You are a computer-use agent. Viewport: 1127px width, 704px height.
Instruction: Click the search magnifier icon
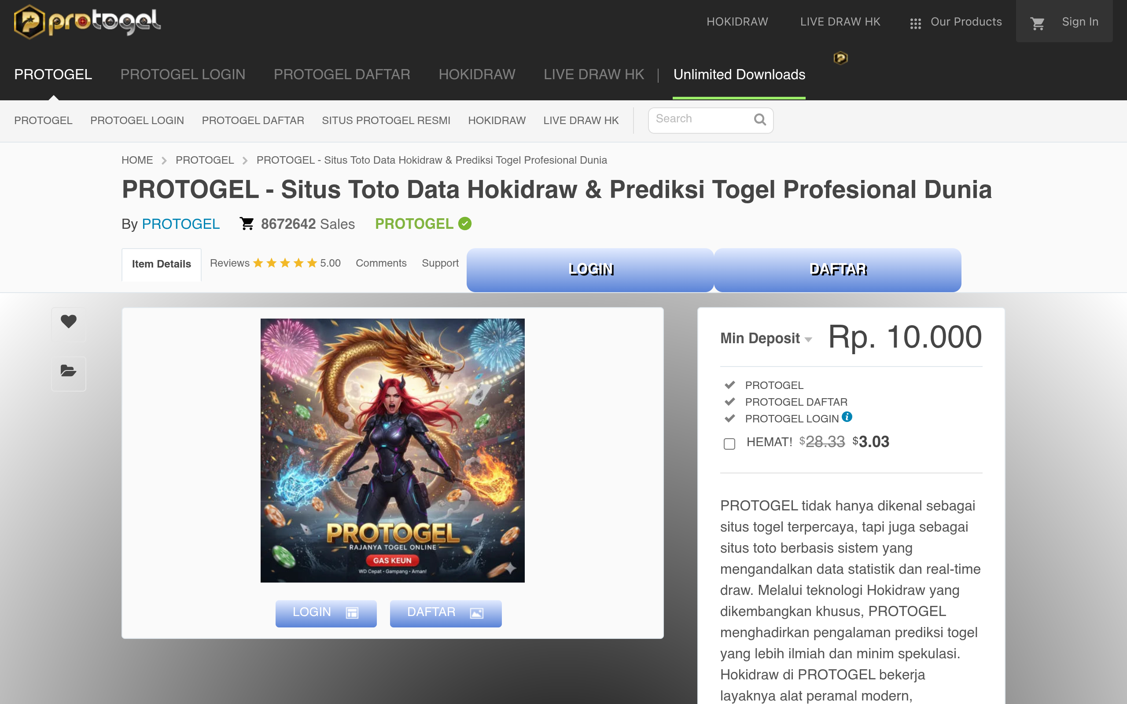(x=759, y=120)
